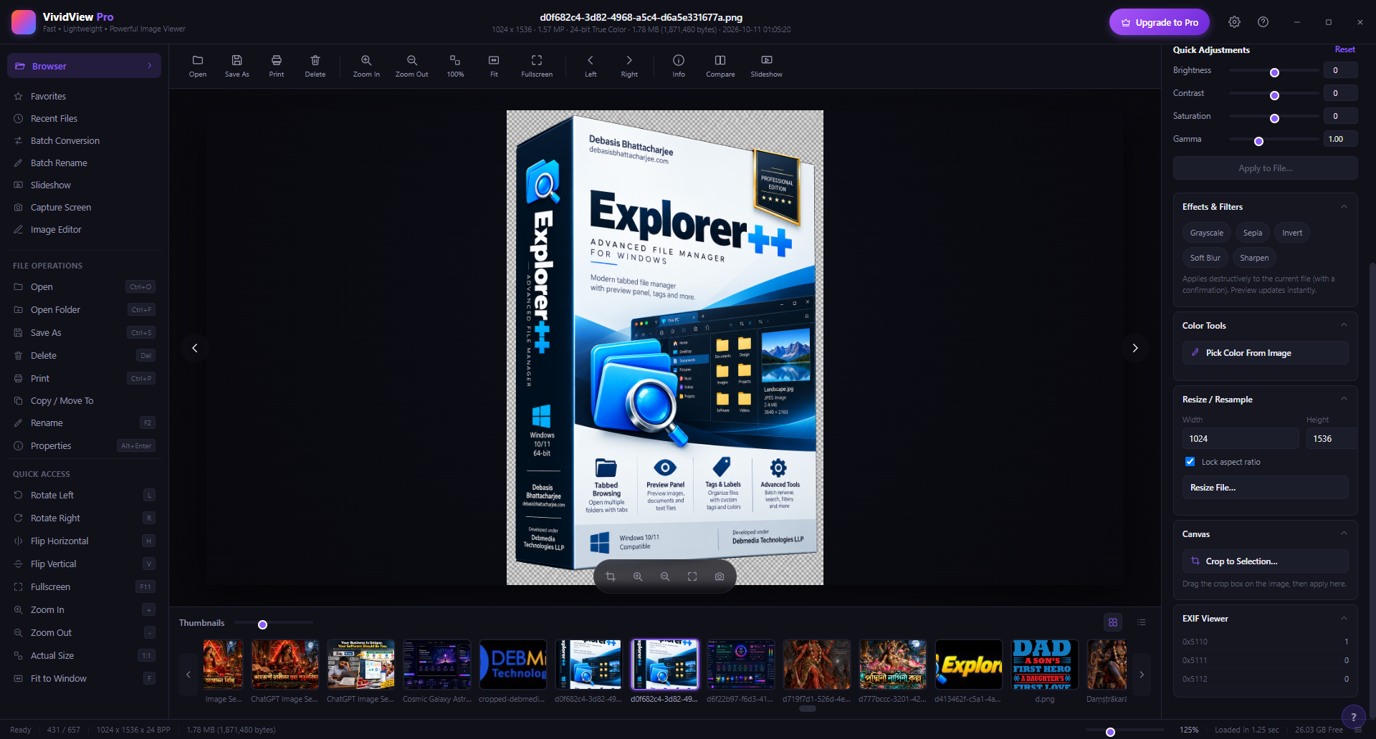Click Apply to File button
This screenshot has width=1376, height=739.
pyautogui.click(x=1266, y=168)
